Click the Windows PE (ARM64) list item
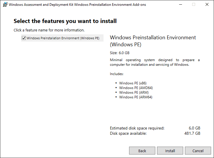This screenshot has height=158, width=214. [x=135, y=97]
